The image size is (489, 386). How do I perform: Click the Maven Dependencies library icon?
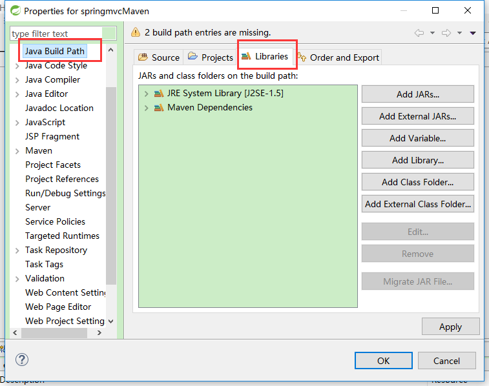[x=159, y=108]
